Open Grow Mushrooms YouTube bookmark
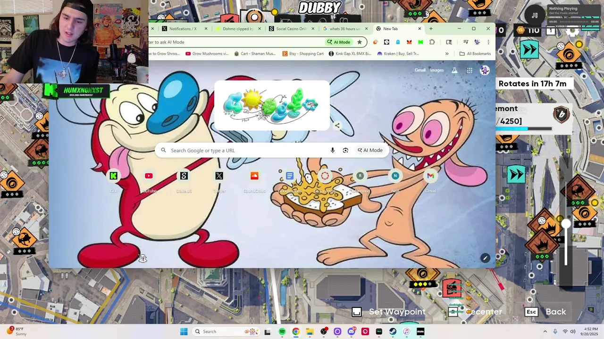The width and height of the screenshot is (604, 339). (x=207, y=54)
